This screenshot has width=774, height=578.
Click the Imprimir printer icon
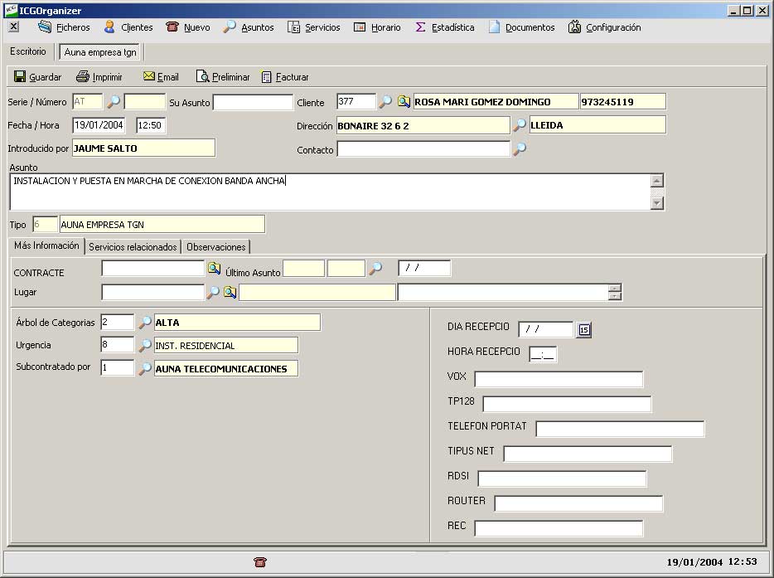click(x=83, y=77)
